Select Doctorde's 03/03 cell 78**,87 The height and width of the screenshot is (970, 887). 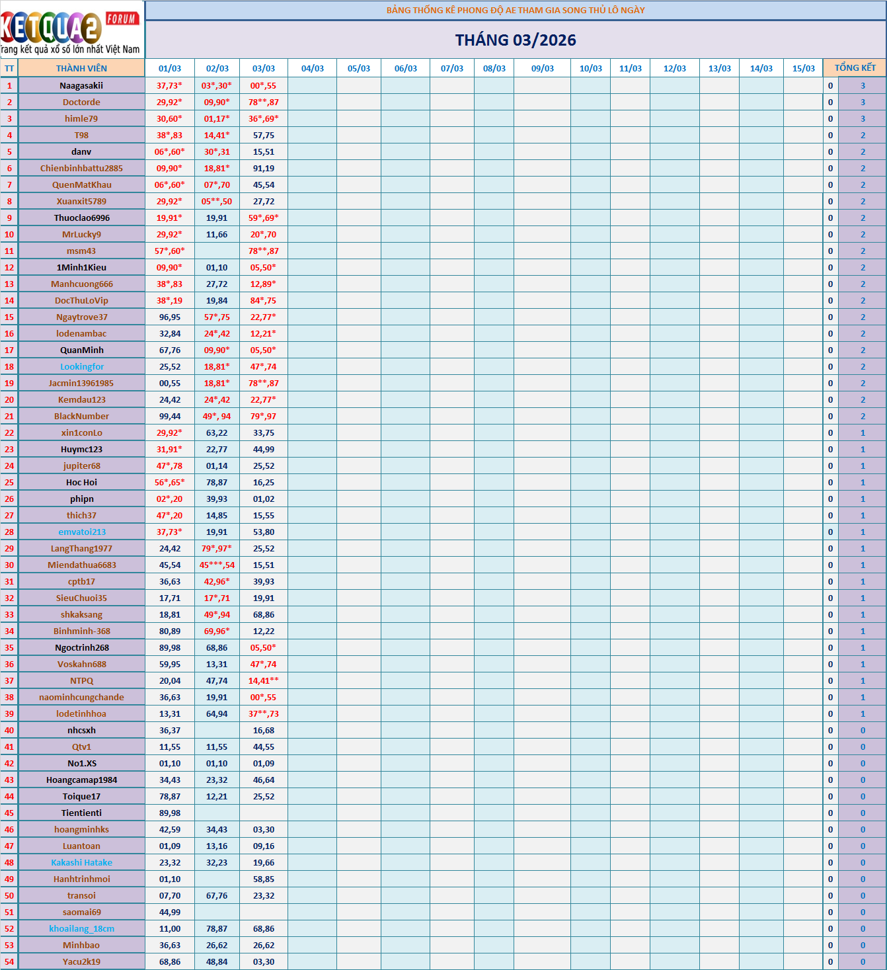pyautogui.click(x=264, y=102)
